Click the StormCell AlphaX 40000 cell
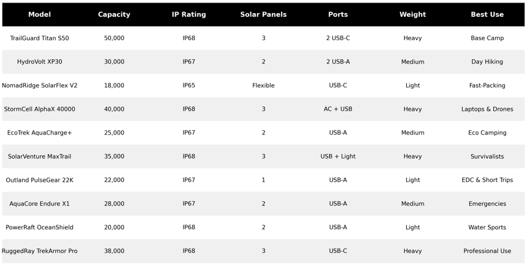The width and height of the screenshot is (527, 266). point(40,109)
